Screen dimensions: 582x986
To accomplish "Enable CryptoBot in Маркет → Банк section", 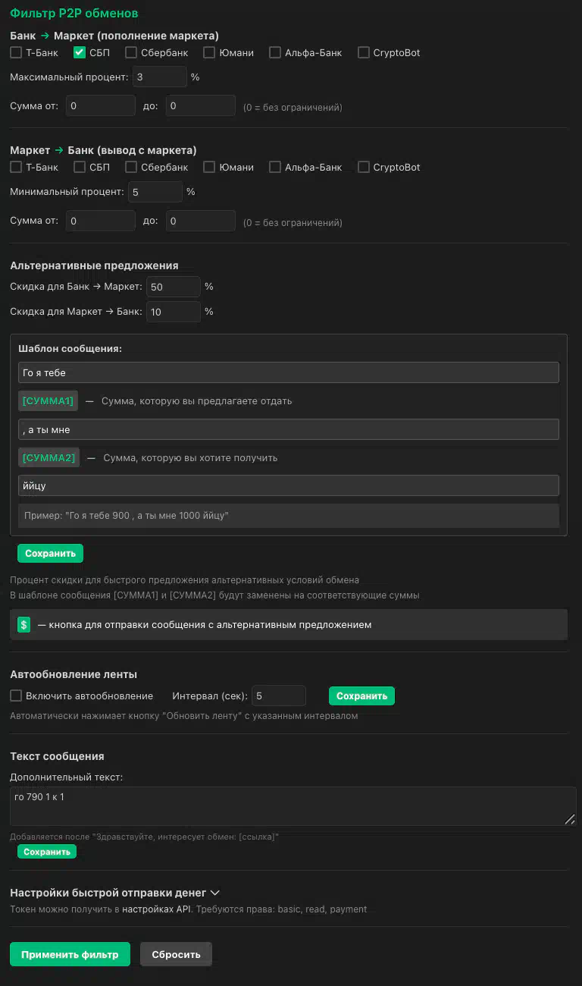I will pos(364,168).
